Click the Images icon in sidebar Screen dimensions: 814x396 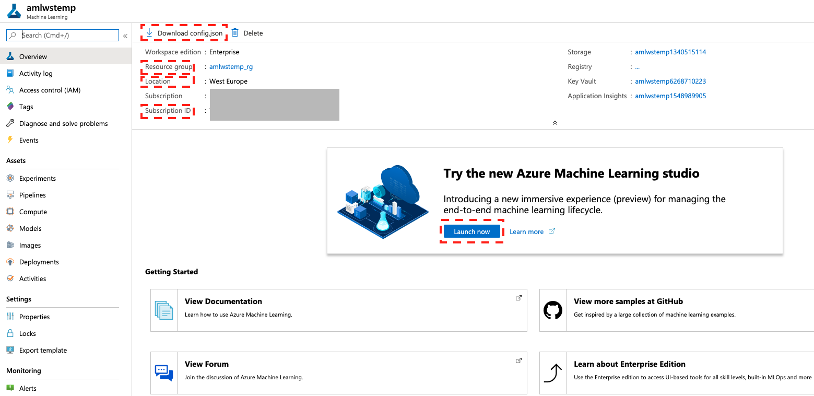coord(10,245)
